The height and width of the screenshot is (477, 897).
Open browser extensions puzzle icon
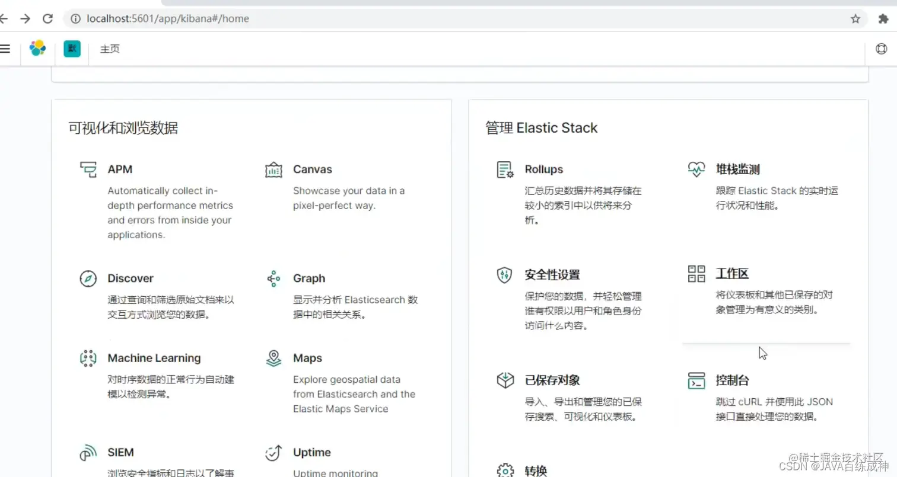[x=883, y=19]
